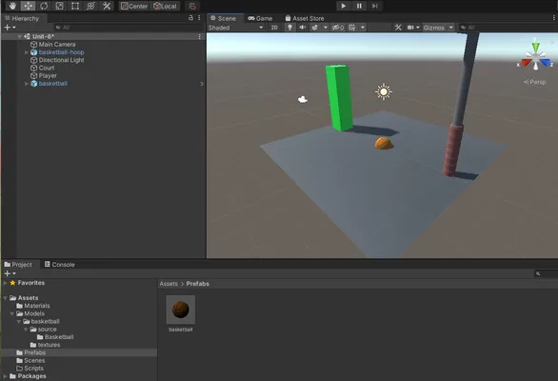Expand basketball prefab in Hierarchy
The width and height of the screenshot is (558, 381).
coord(27,84)
